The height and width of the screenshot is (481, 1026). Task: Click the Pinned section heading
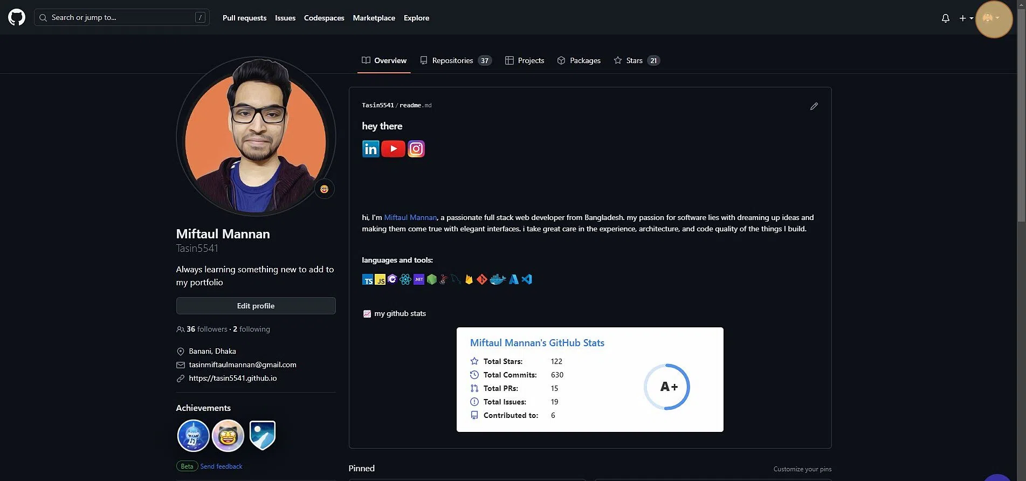(362, 469)
